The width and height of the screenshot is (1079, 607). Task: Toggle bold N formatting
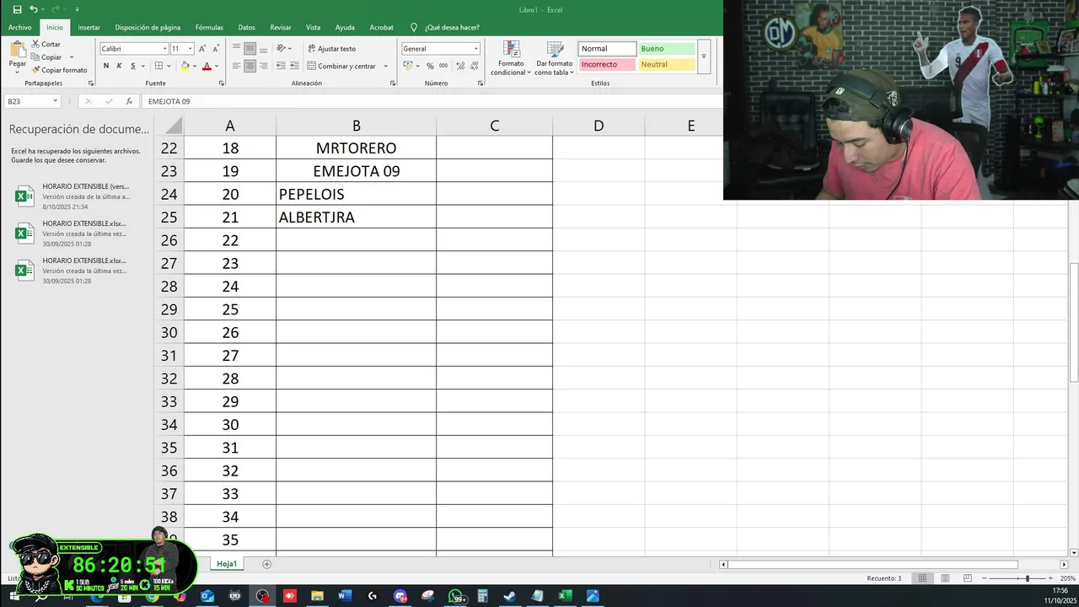click(105, 66)
